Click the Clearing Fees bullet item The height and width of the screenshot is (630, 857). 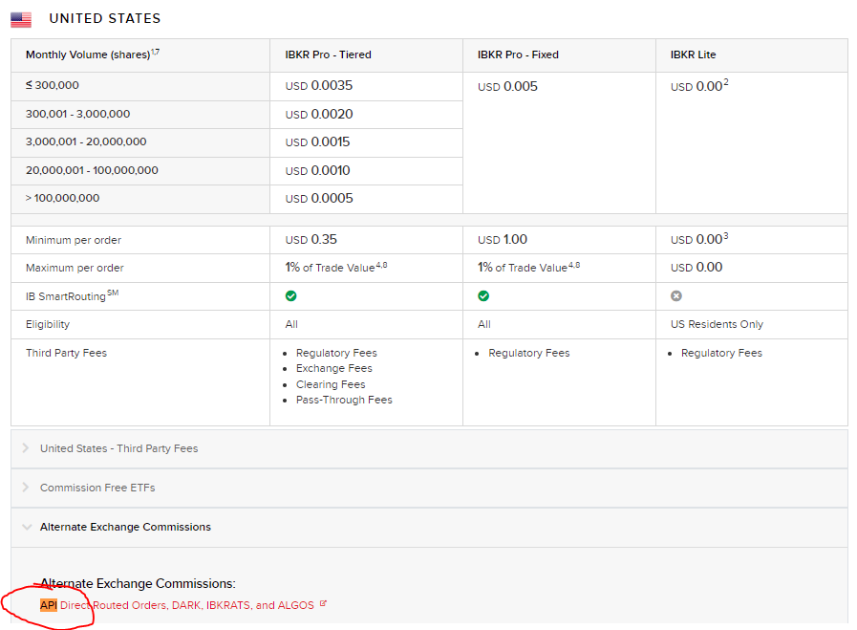(331, 384)
